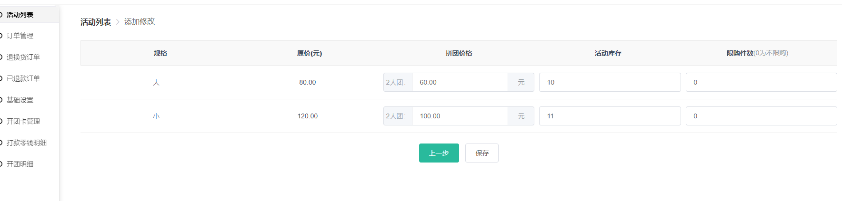Focus purchase limit field for 小 row
This screenshot has height=201, width=842.
coord(761,116)
